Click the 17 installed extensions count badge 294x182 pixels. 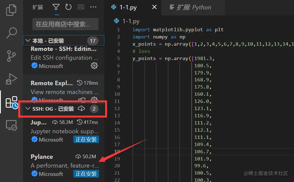93,41
